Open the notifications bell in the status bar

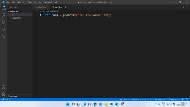click(187, 99)
